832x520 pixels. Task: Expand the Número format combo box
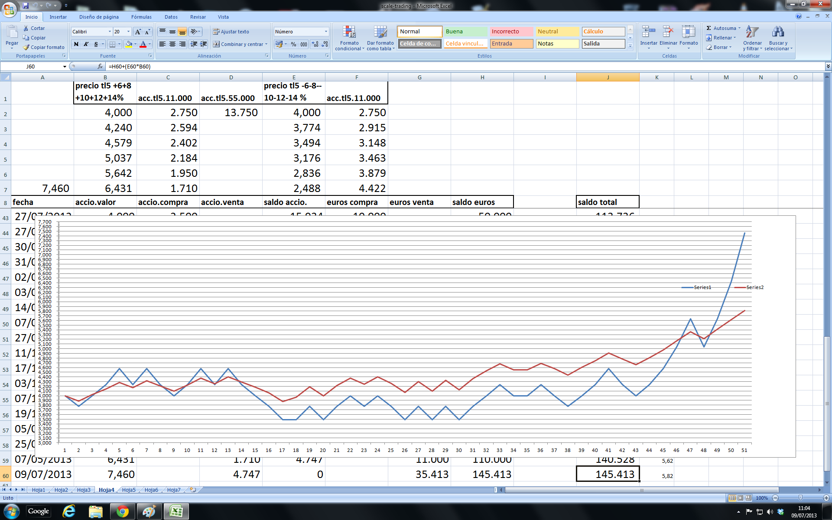tap(326, 32)
